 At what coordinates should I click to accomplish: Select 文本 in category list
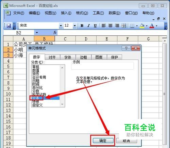pos(46,98)
